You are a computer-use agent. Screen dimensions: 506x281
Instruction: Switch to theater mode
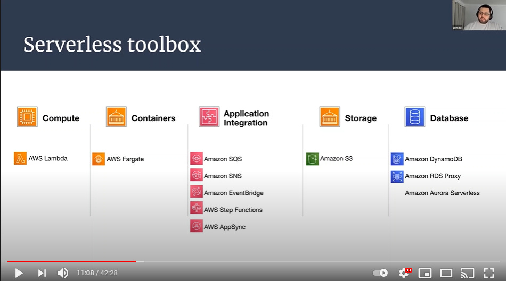(446, 273)
